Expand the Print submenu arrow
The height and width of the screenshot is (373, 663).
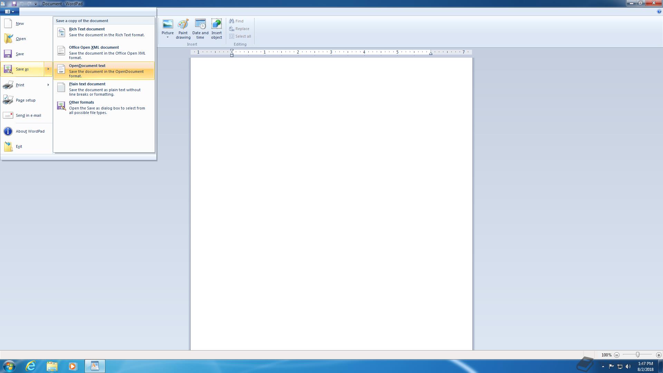point(48,85)
